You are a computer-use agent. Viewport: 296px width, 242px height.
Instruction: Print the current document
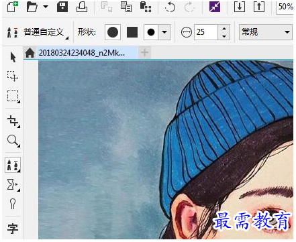click(x=82, y=7)
